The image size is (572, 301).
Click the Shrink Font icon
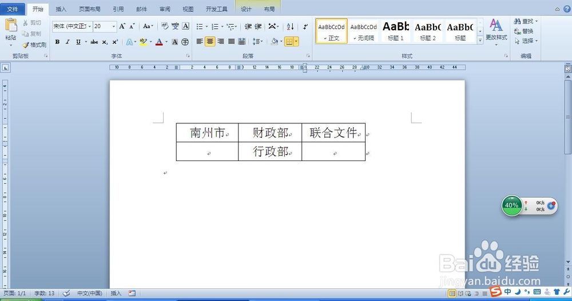[x=132, y=26]
